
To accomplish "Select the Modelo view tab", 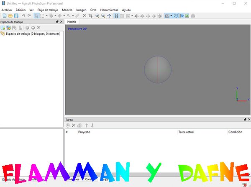I will 72,22.
